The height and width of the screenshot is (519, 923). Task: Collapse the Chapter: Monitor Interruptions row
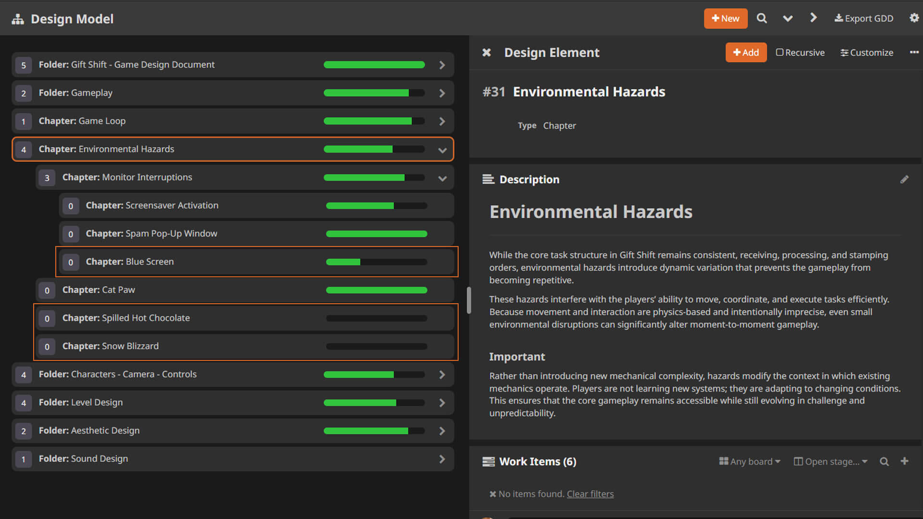pyautogui.click(x=442, y=178)
